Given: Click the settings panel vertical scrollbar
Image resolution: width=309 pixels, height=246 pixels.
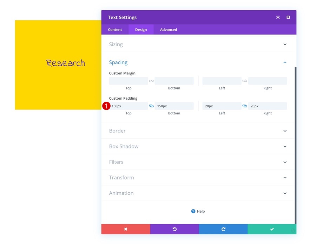Looking at the screenshot, I should click(x=295, y=145).
